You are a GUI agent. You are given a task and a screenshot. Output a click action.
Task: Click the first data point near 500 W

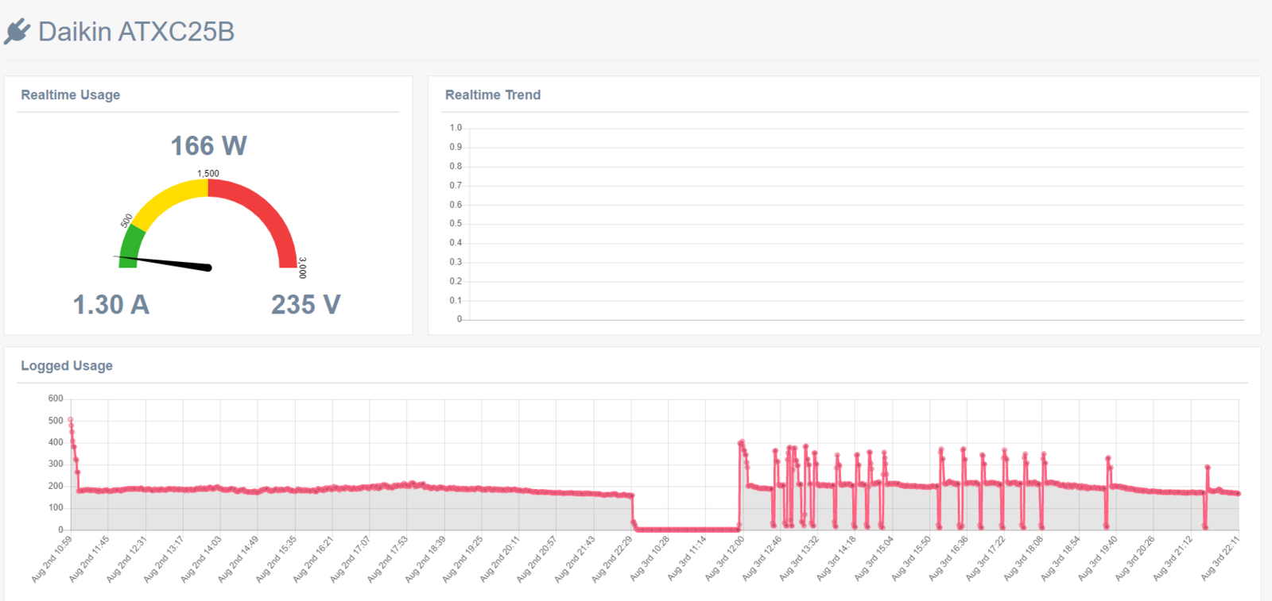(x=71, y=420)
